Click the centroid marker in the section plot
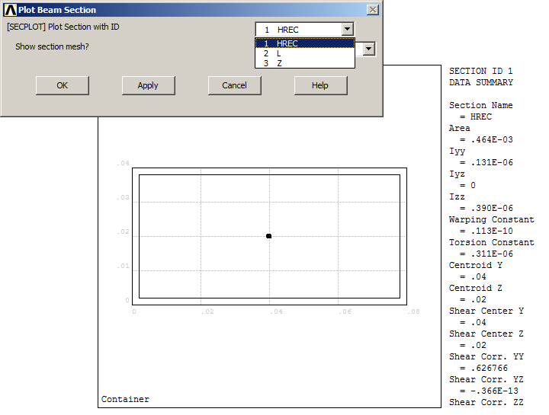The width and height of the screenshot is (549, 415). click(x=269, y=236)
